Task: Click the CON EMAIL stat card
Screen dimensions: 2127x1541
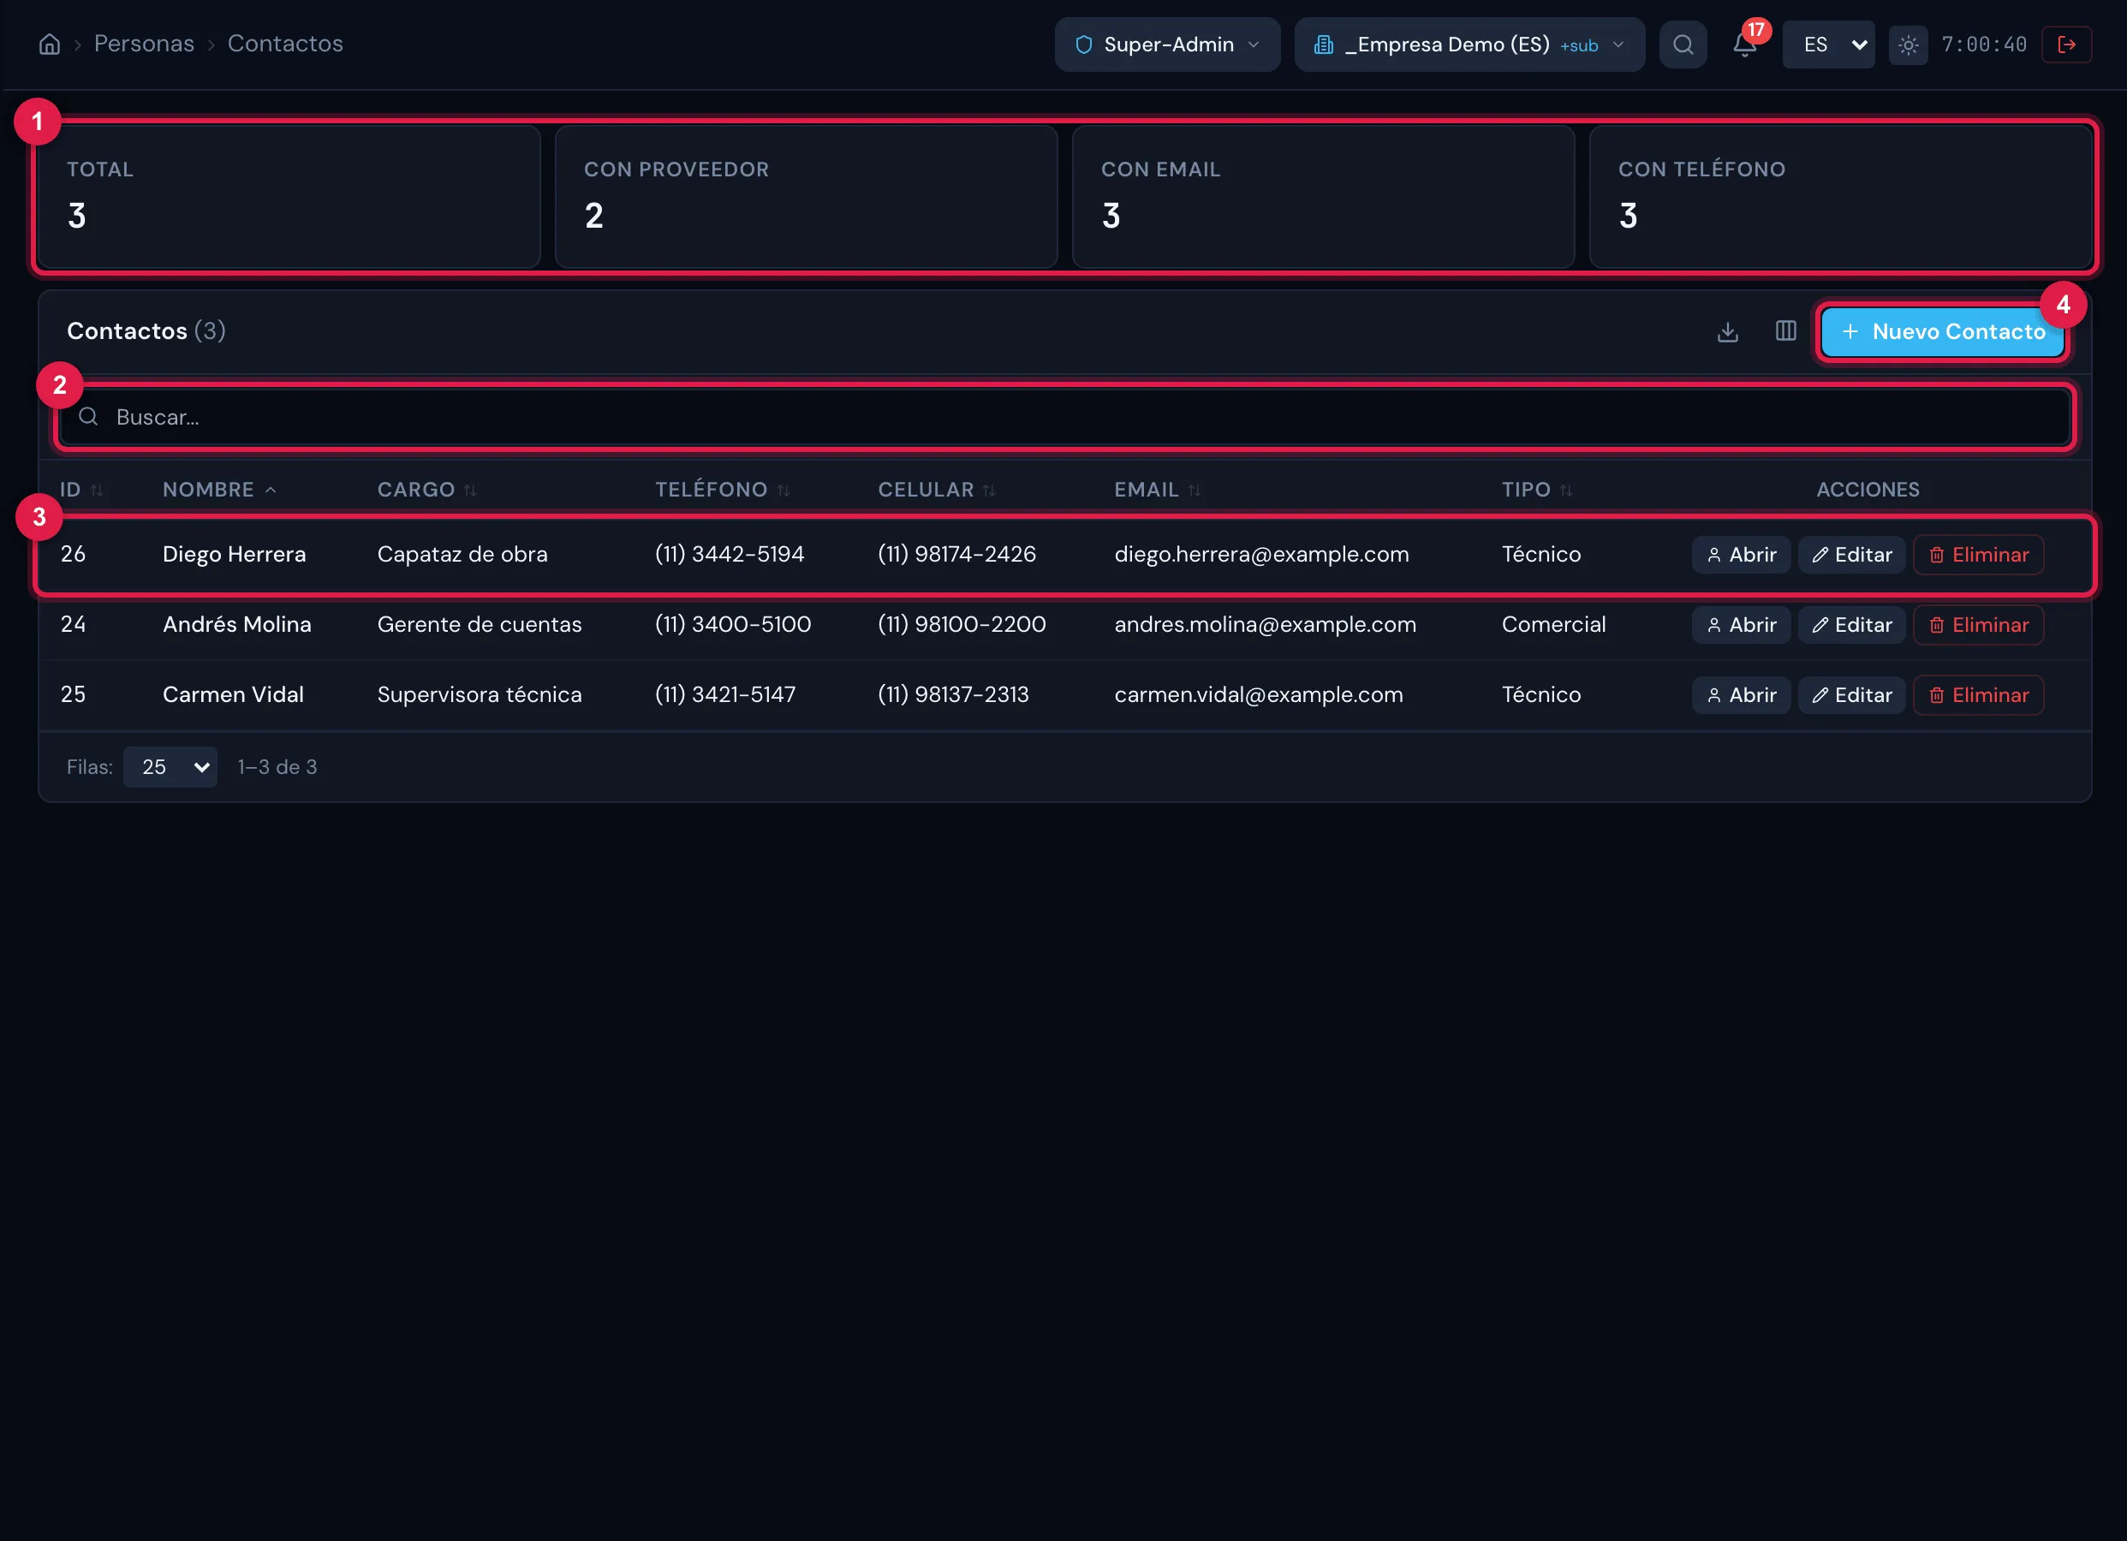Action: tap(1323, 197)
